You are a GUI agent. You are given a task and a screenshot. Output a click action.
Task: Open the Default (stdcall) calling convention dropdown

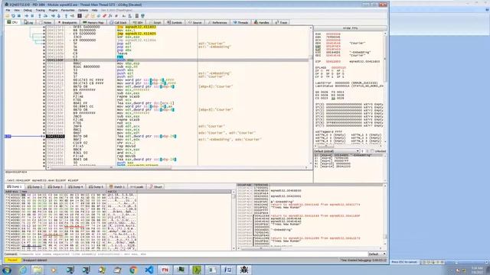[x=337, y=151]
